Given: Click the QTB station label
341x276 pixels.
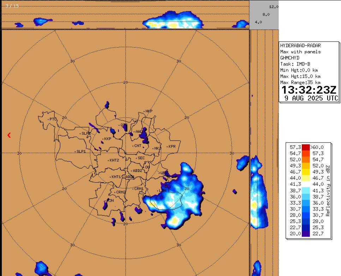Looking at the screenshot, I should coord(124,125).
